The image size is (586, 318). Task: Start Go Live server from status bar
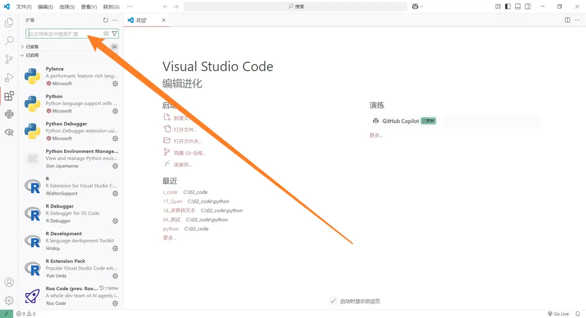pyautogui.click(x=558, y=314)
